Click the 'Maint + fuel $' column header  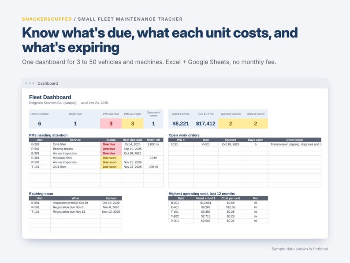point(205,198)
